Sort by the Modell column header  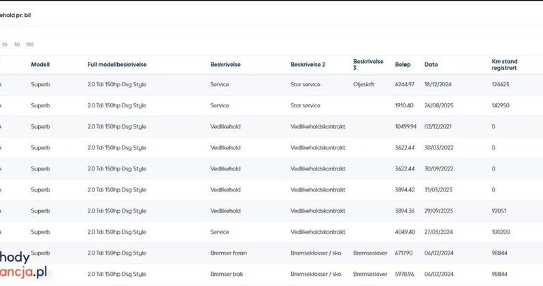click(x=40, y=65)
